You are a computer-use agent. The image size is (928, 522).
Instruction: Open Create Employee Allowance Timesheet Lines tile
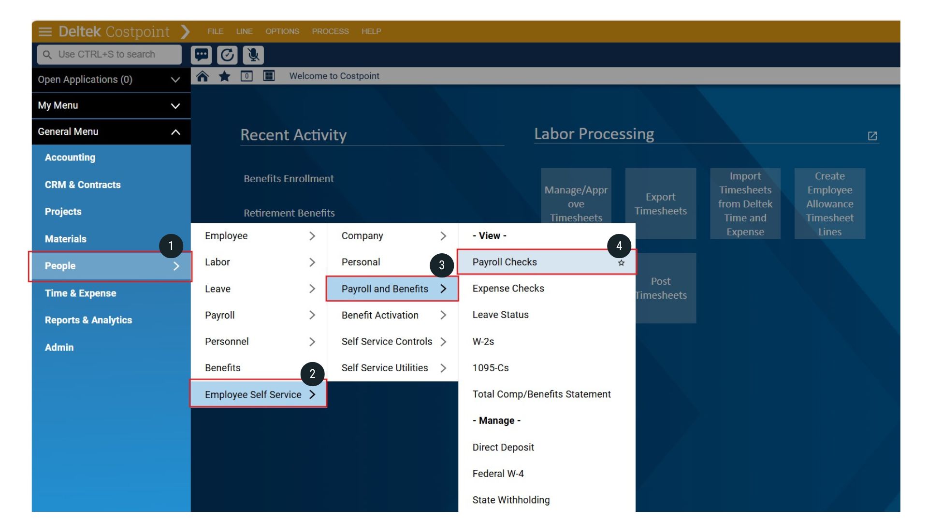pos(830,203)
